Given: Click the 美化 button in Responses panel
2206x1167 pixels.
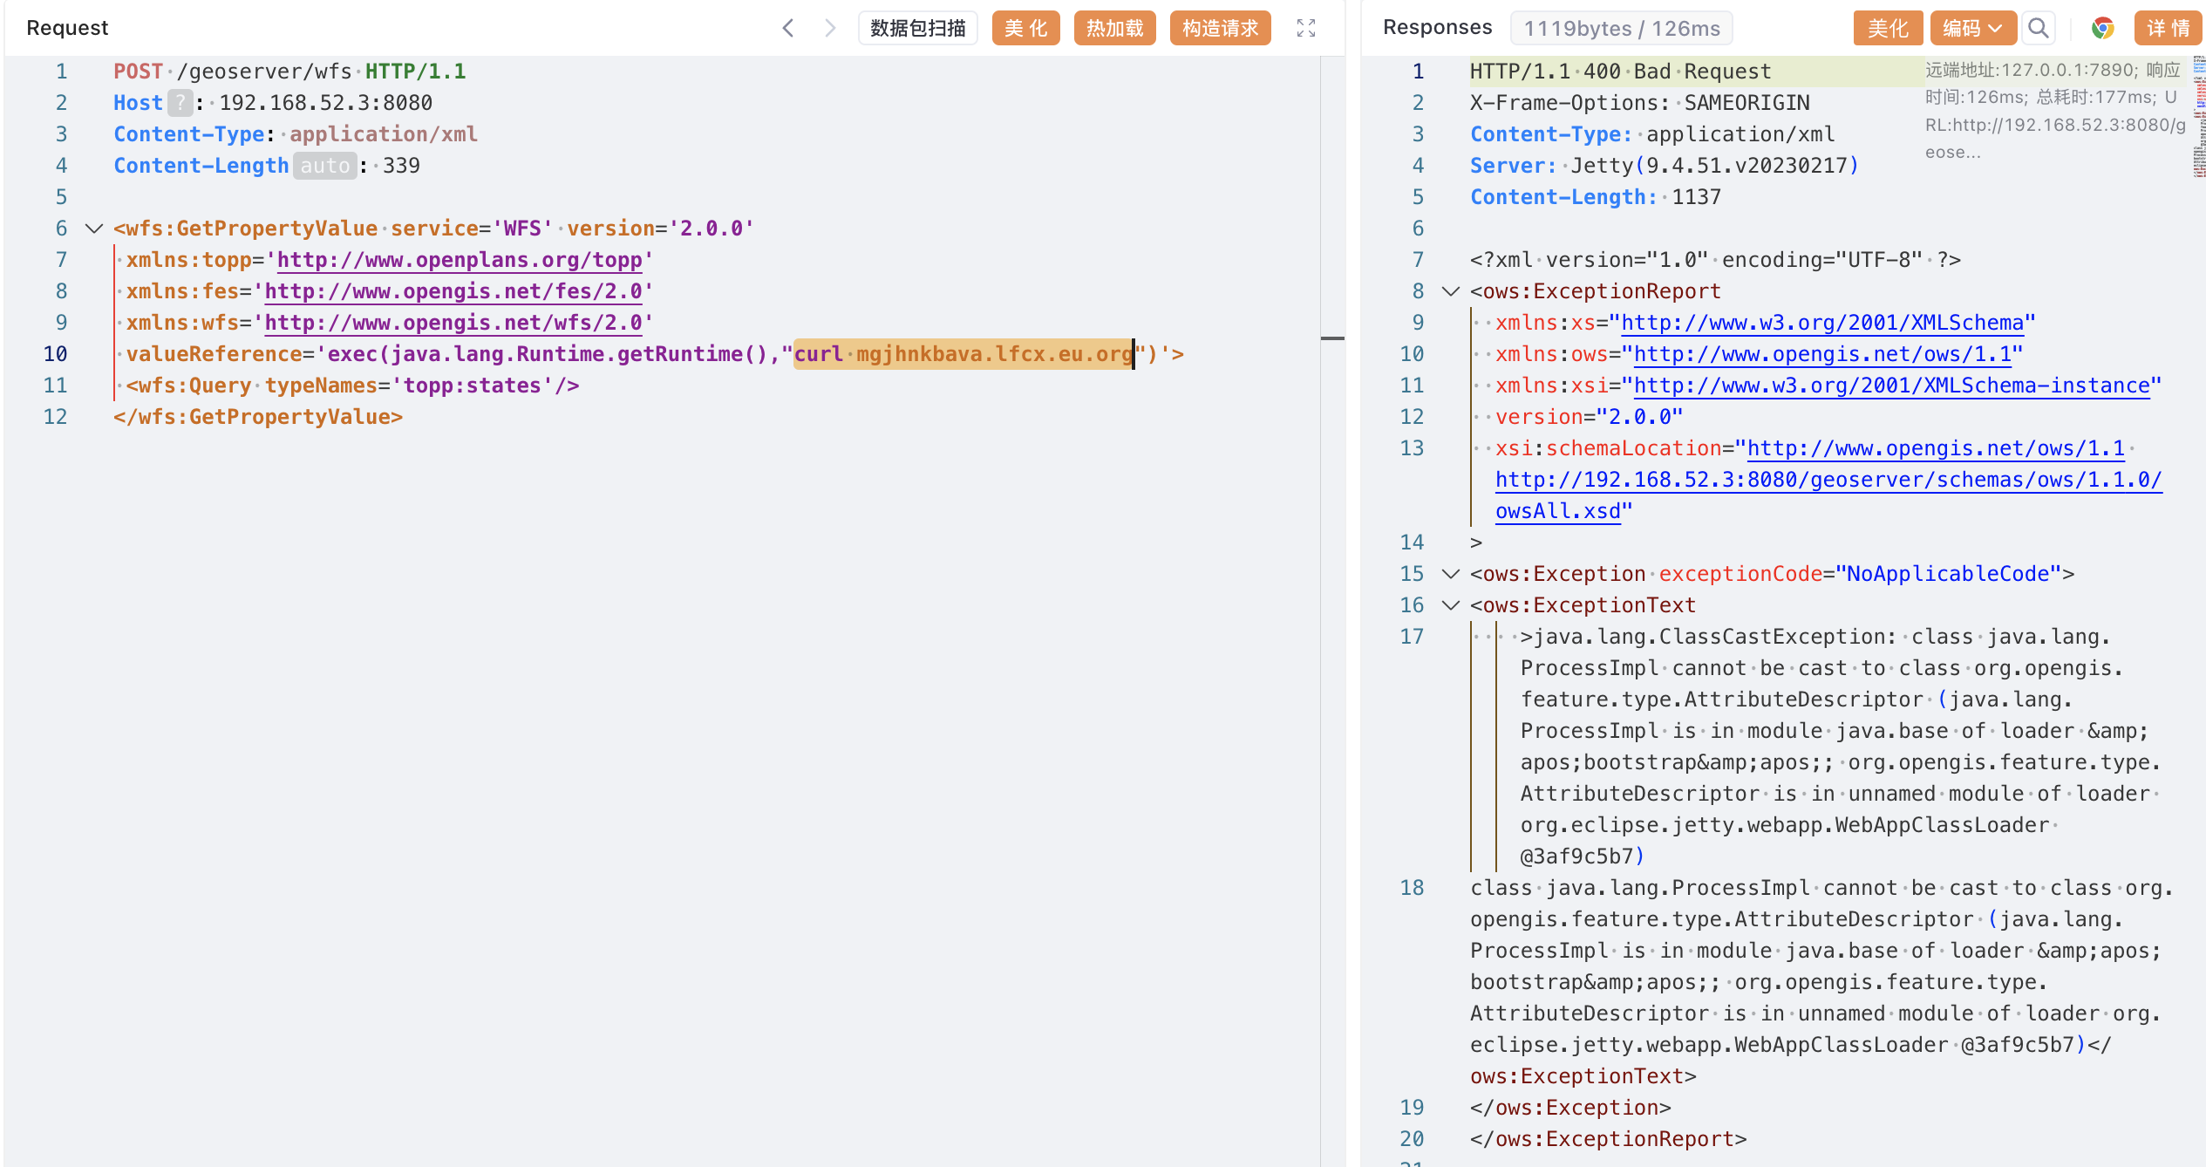Looking at the screenshot, I should click(1887, 28).
